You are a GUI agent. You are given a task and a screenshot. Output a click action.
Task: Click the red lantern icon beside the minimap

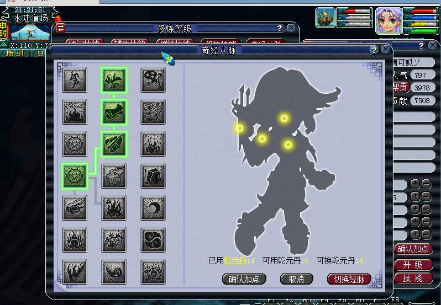(58, 19)
